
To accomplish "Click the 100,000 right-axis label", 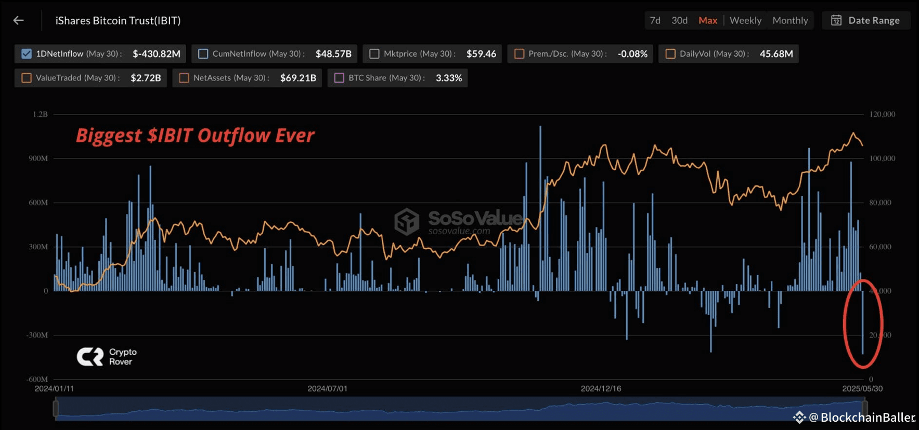I will [x=883, y=158].
